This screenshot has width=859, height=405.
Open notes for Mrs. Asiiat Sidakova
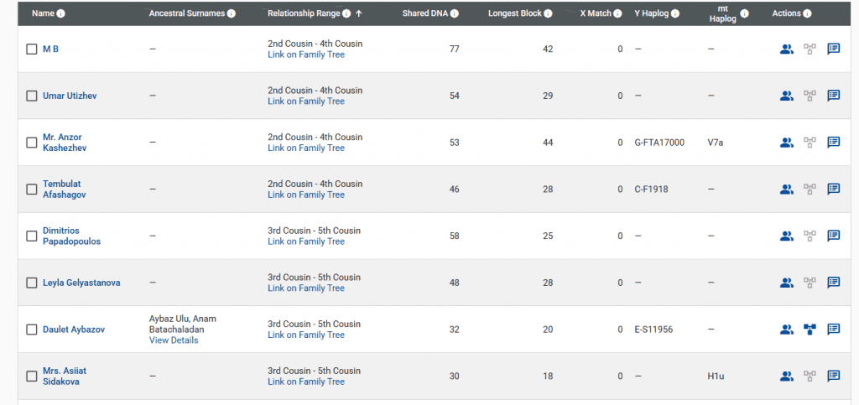834,376
